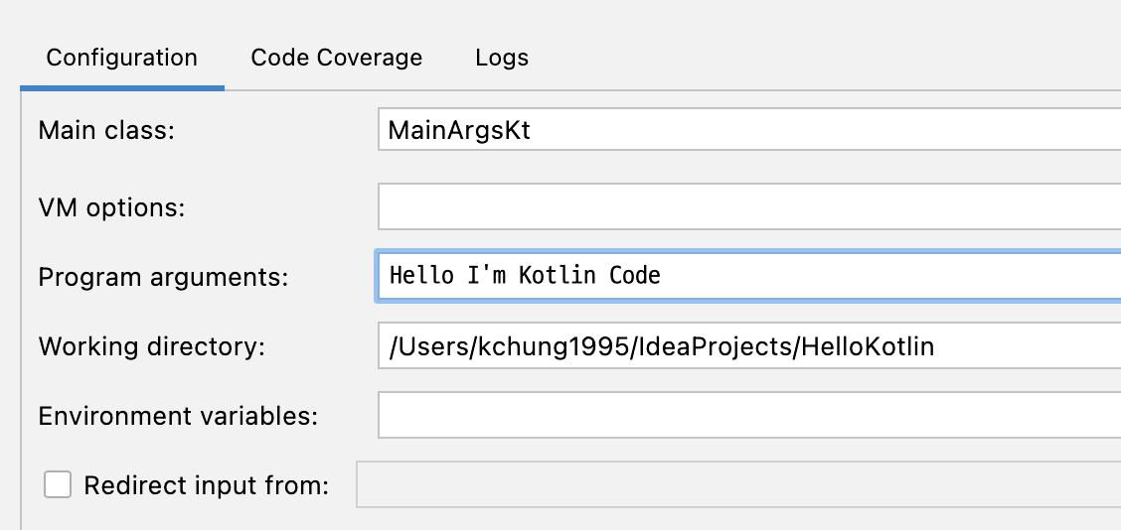1121x530 pixels.
Task: Click the 'Redirect input from:' label text
Action: tap(206, 485)
